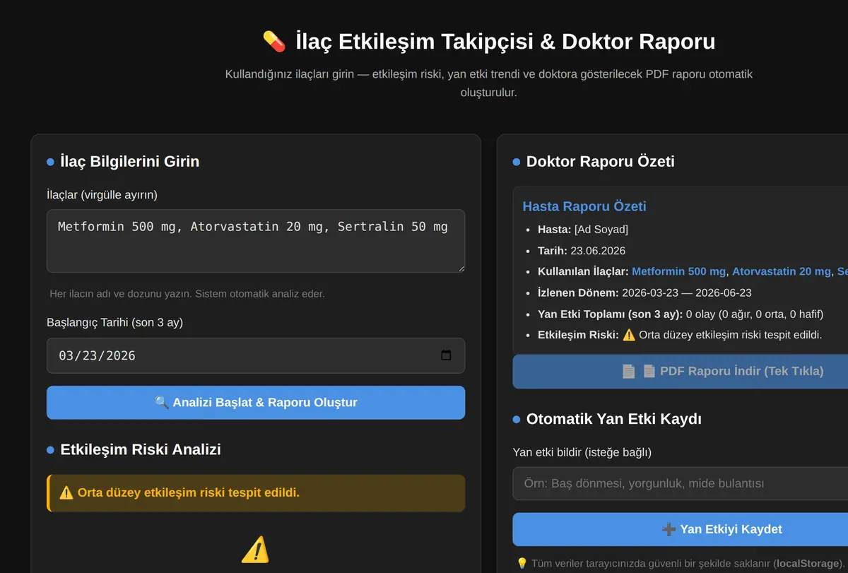
Task: Click the Doktor Raporu Özeti heading
Action: coord(601,161)
